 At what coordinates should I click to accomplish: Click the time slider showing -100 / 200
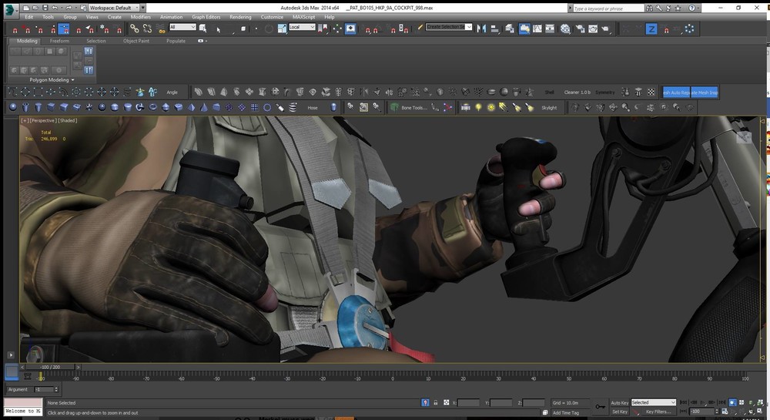pos(50,368)
